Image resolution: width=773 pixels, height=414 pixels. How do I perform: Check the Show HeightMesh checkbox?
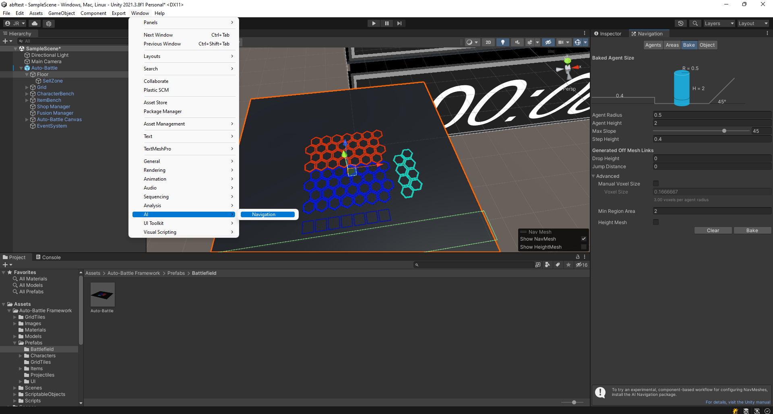(x=584, y=247)
